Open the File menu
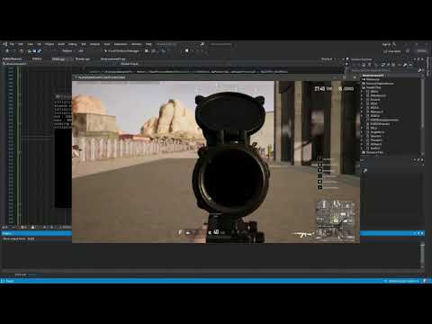Viewport: 432px width, 324px height. (12, 44)
